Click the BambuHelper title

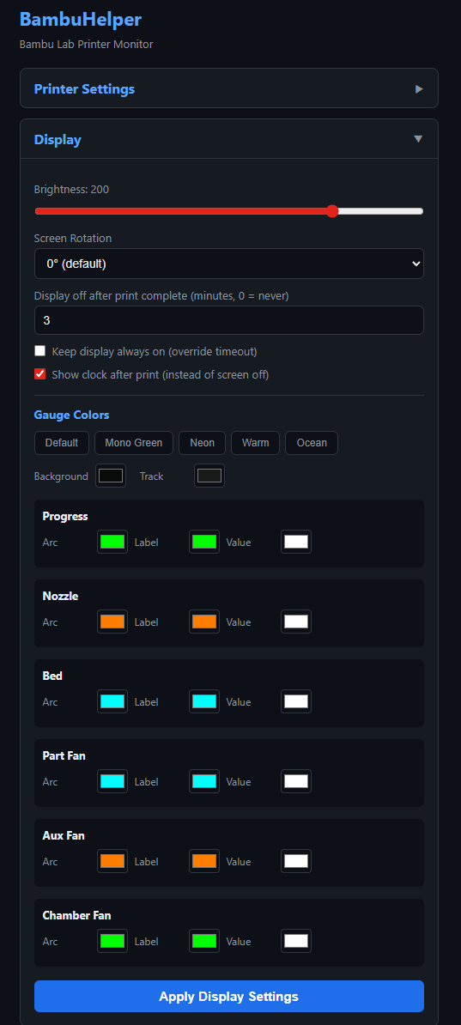click(x=81, y=20)
